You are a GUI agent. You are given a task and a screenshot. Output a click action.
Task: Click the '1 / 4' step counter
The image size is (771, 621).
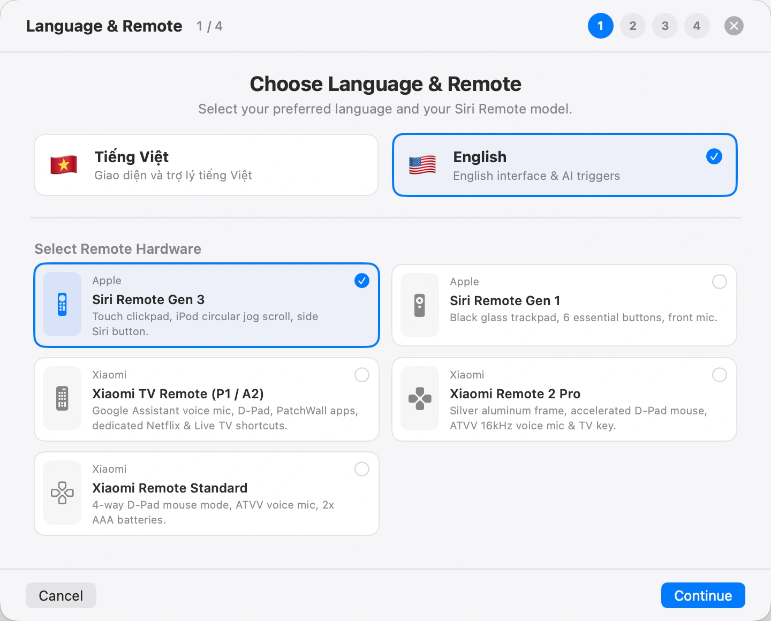209,26
